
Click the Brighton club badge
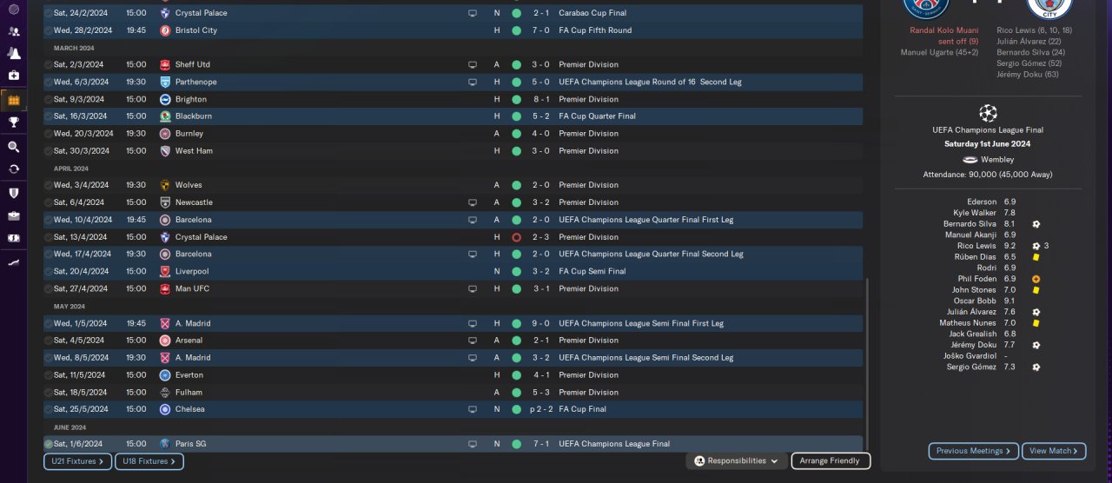coord(165,99)
